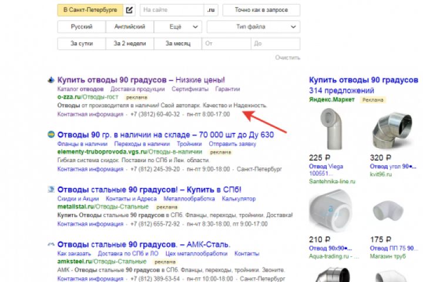Click the edit region icon next to В Санкт-Петербурге
This screenshot has width=423, height=282.
(x=129, y=10)
